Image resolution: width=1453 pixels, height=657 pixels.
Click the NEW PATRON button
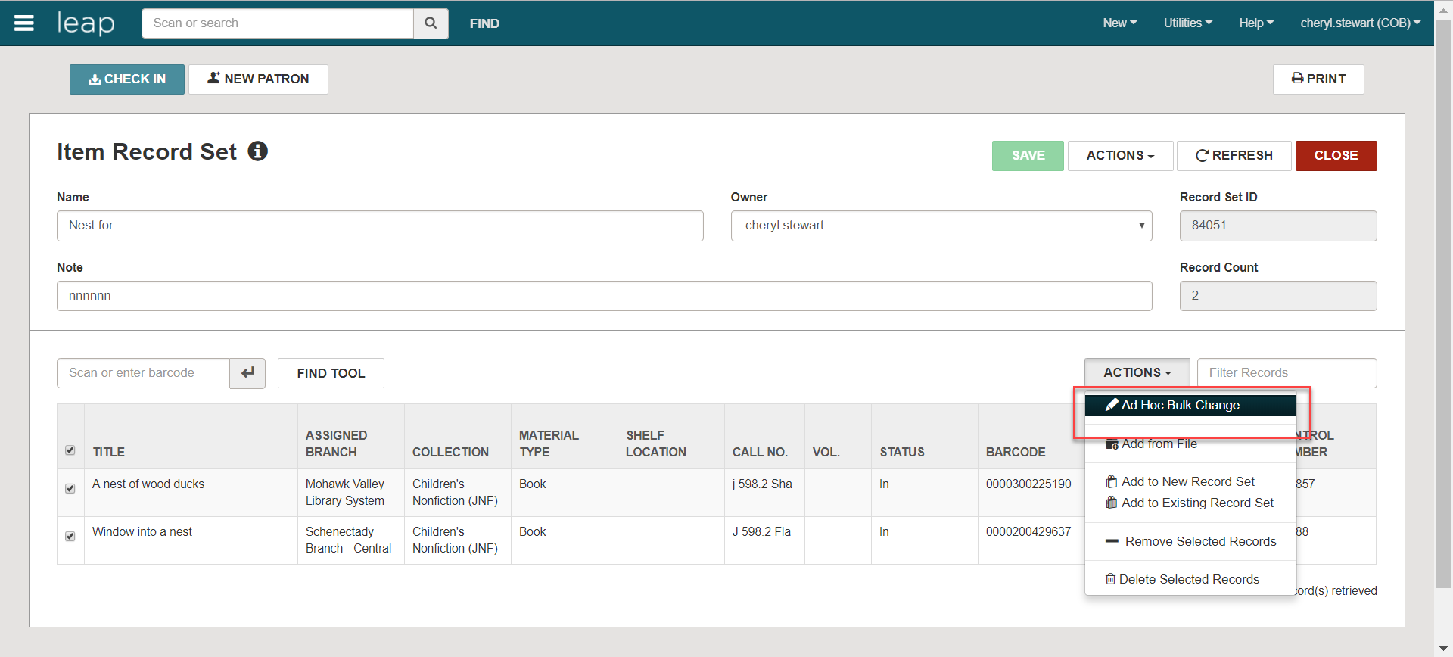point(258,79)
